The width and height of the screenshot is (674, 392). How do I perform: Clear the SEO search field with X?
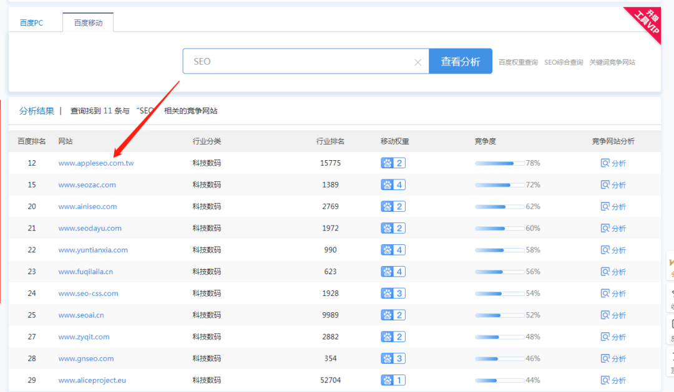tap(418, 62)
